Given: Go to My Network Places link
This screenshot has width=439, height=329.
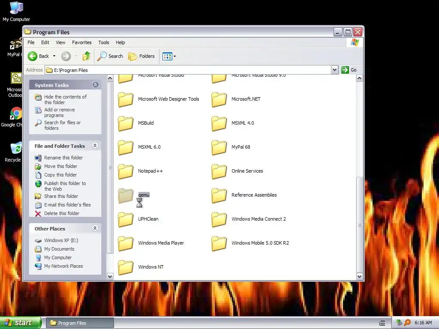Looking at the screenshot, I should point(63,266).
